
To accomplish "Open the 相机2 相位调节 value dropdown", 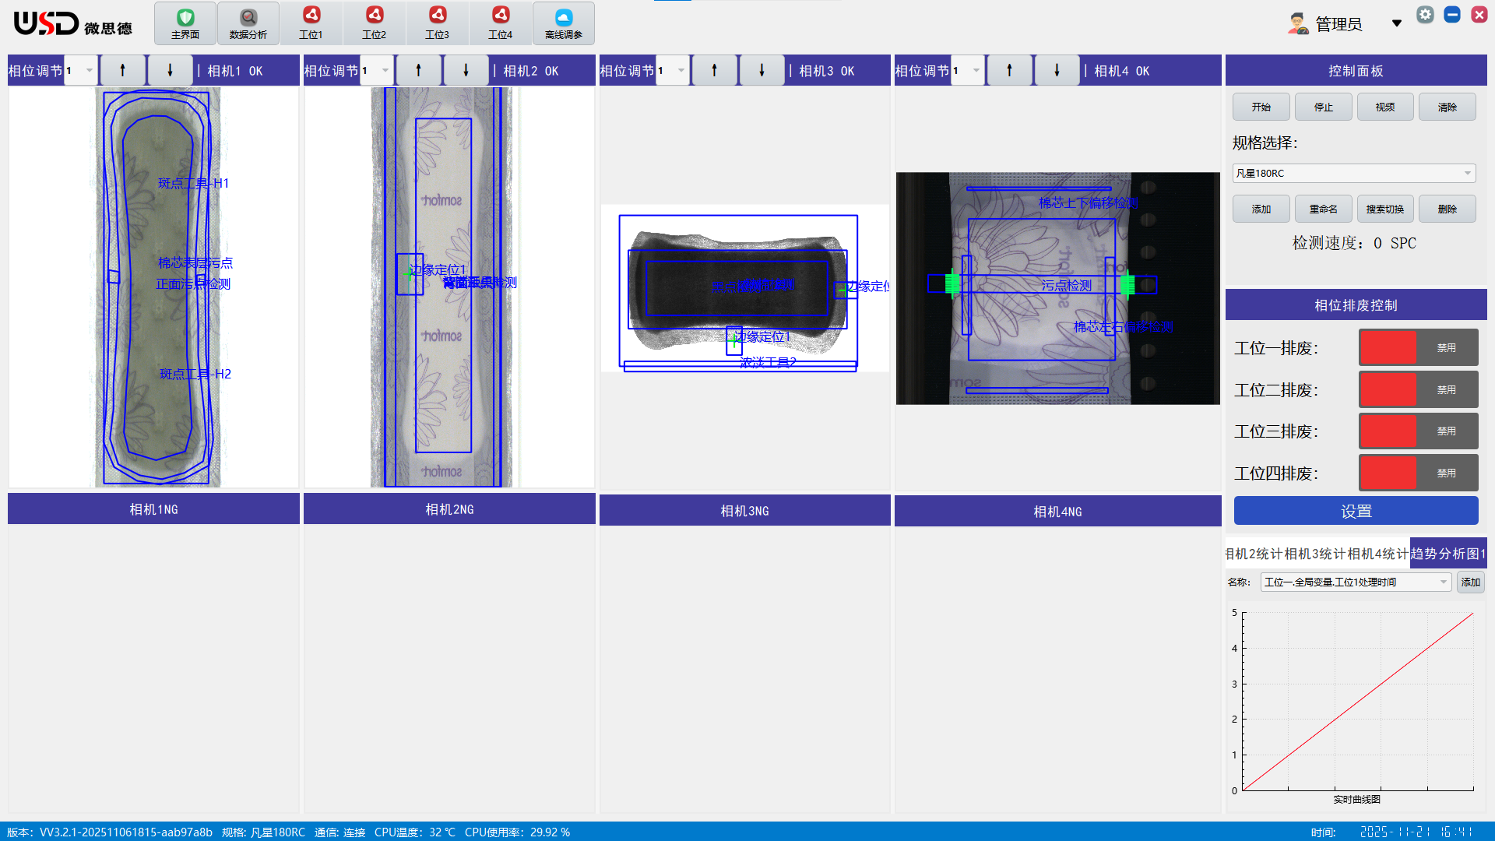I will pos(377,71).
